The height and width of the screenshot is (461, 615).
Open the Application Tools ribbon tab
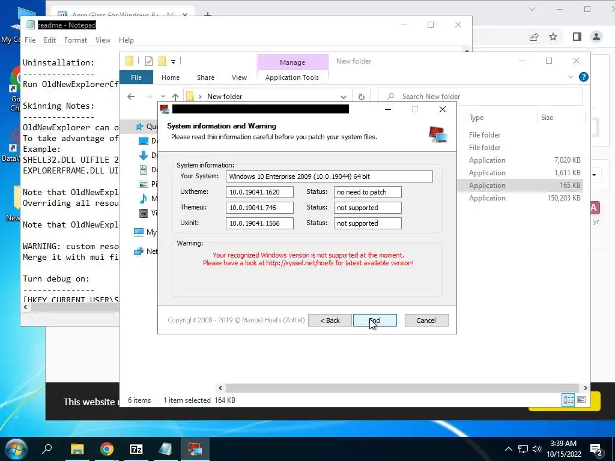point(292,77)
